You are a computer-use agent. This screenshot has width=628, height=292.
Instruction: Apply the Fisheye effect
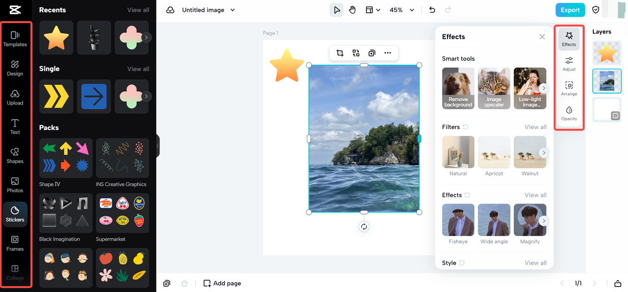tap(458, 220)
